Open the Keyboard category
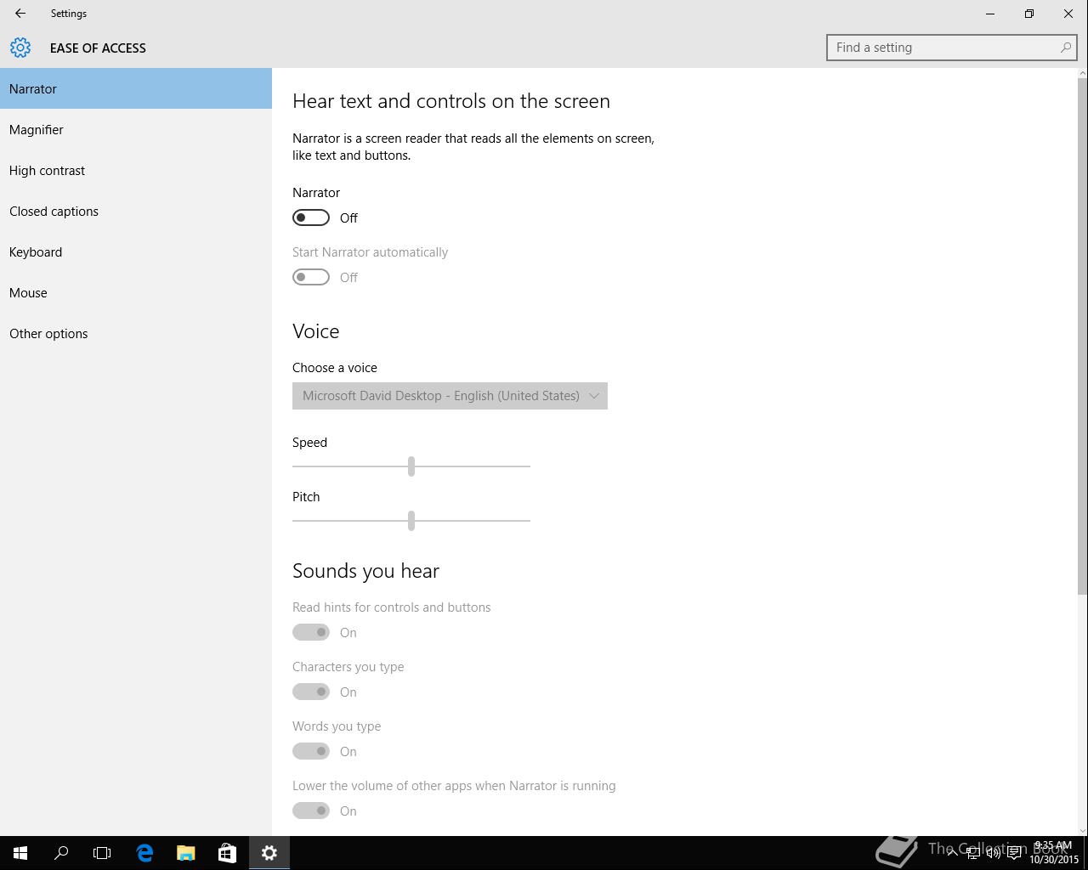 [136, 251]
